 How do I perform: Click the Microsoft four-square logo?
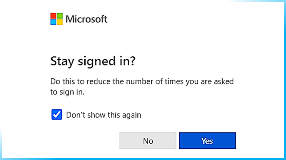(57, 19)
